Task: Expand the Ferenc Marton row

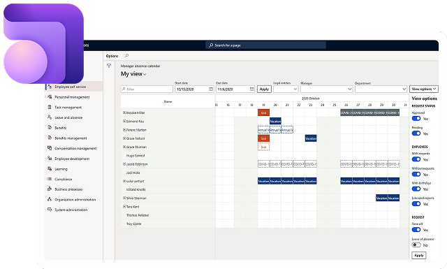Action: 124,130
